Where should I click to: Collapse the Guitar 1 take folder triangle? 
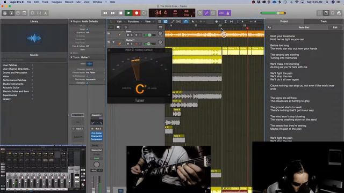tap(113, 42)
